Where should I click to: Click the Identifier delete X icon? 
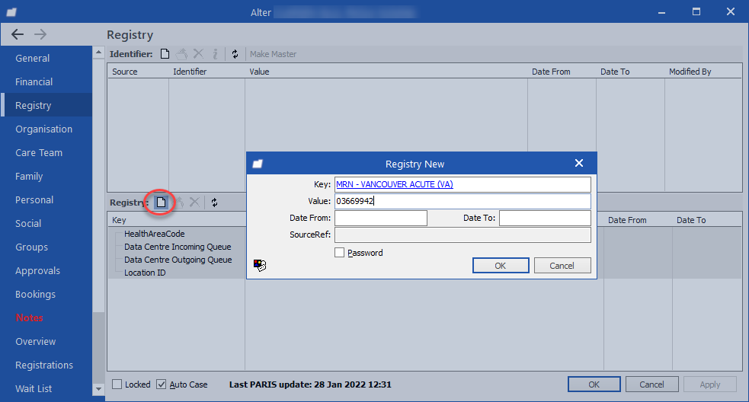198,54
